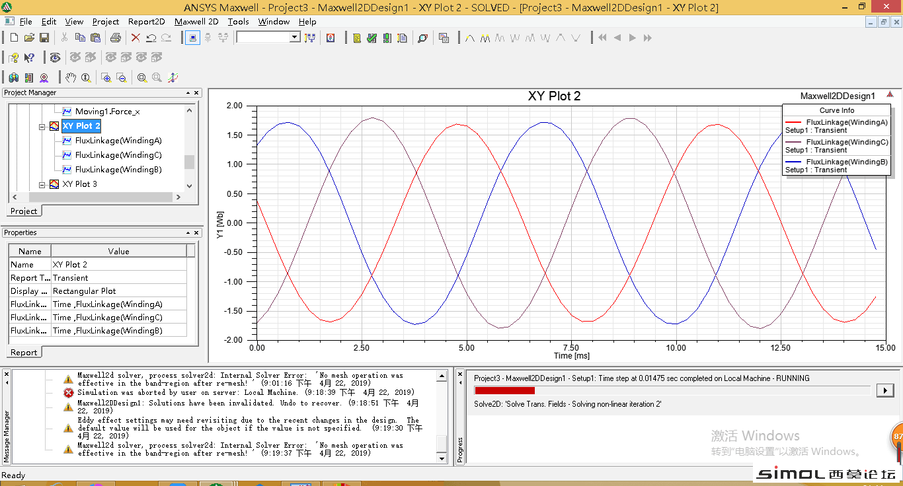Open the Help menu
903x486 pixels.
[307, 21]
